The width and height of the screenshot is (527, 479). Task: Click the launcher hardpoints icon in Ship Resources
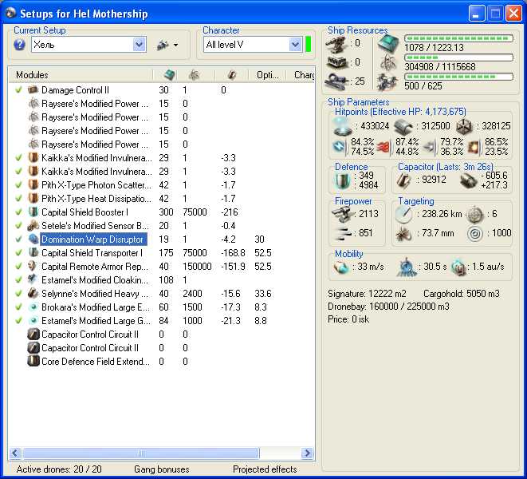tap(337, 62)
